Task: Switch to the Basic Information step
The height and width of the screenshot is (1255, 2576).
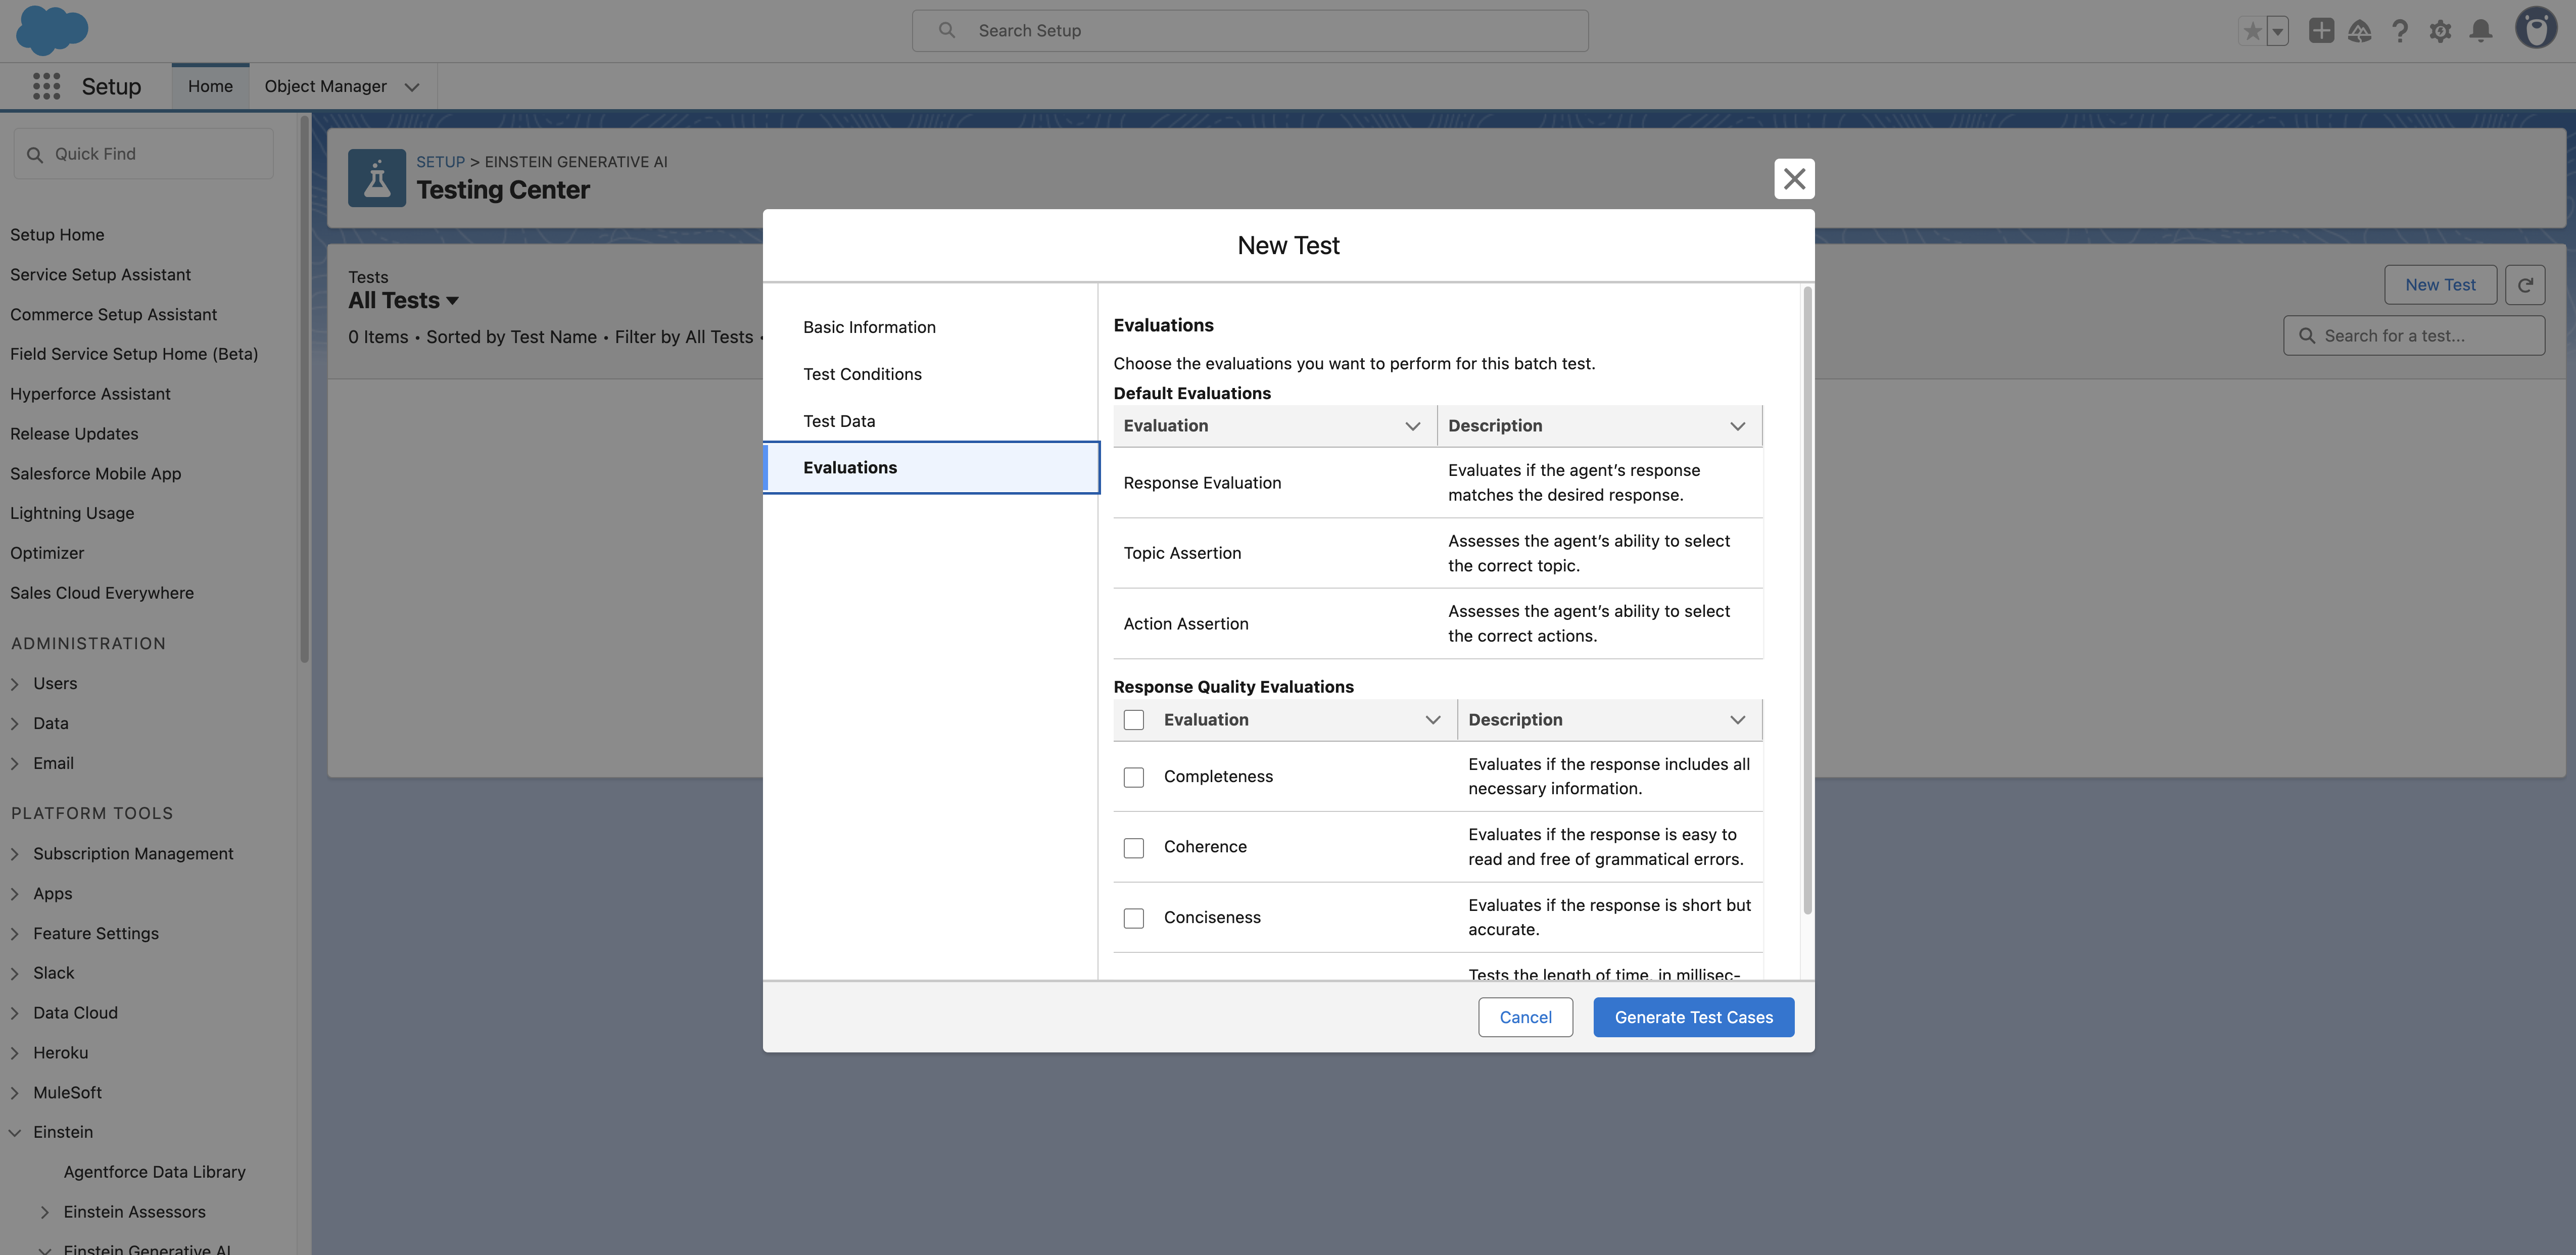Action: [869, 327]
